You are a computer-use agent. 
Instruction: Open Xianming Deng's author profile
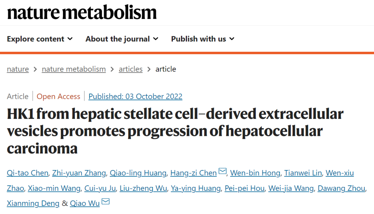pyautogui.click(x=33, y=203)
